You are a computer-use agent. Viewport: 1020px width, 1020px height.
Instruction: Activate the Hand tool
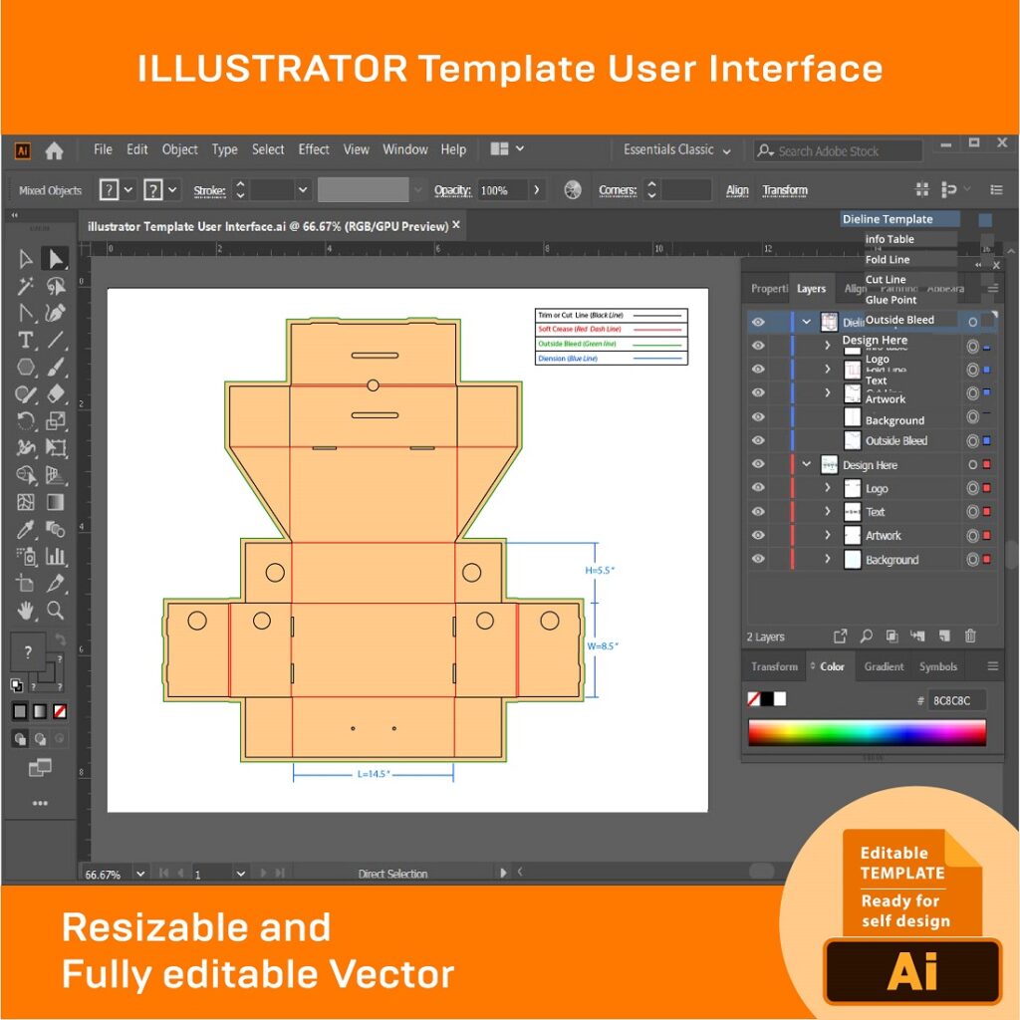26,610
